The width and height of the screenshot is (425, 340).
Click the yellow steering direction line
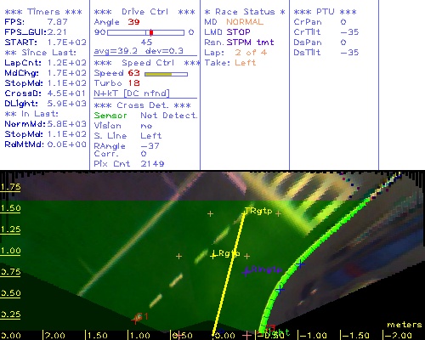pyautogui.click(x=229, y=274)
